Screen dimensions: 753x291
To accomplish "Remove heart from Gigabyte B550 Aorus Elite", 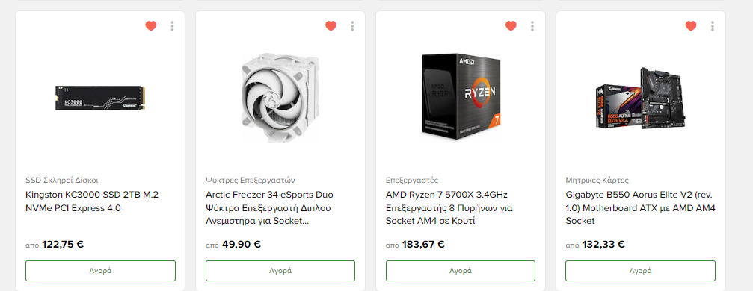I will coord(691,26).
